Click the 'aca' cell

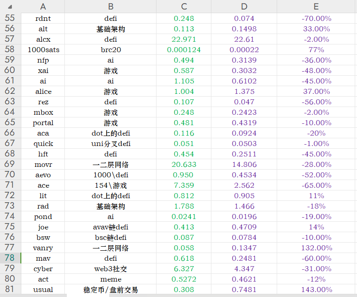tap(43, 133)
